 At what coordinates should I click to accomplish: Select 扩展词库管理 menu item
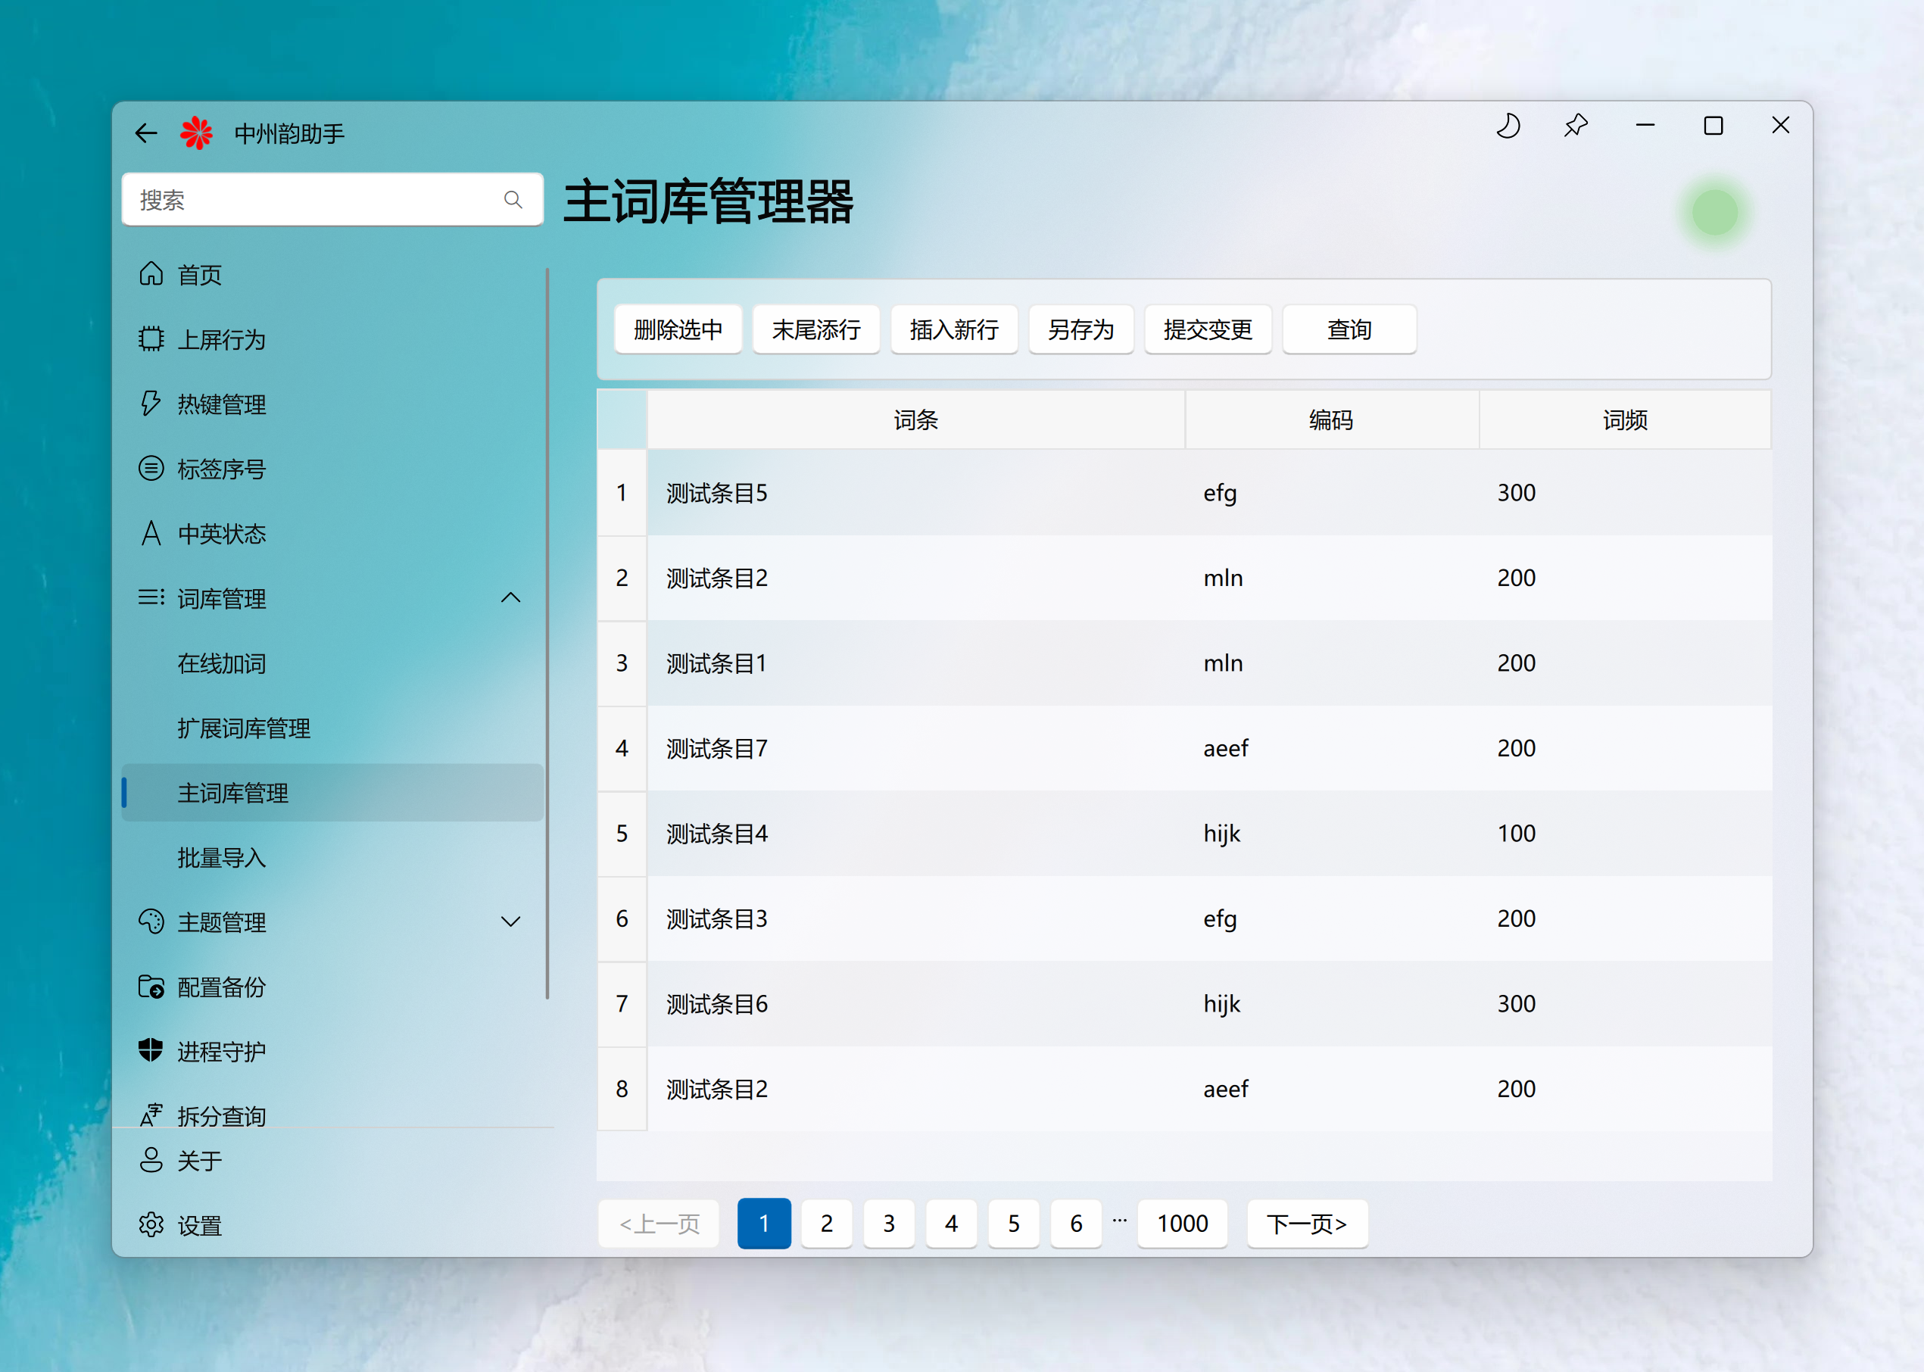coord(243,728)
